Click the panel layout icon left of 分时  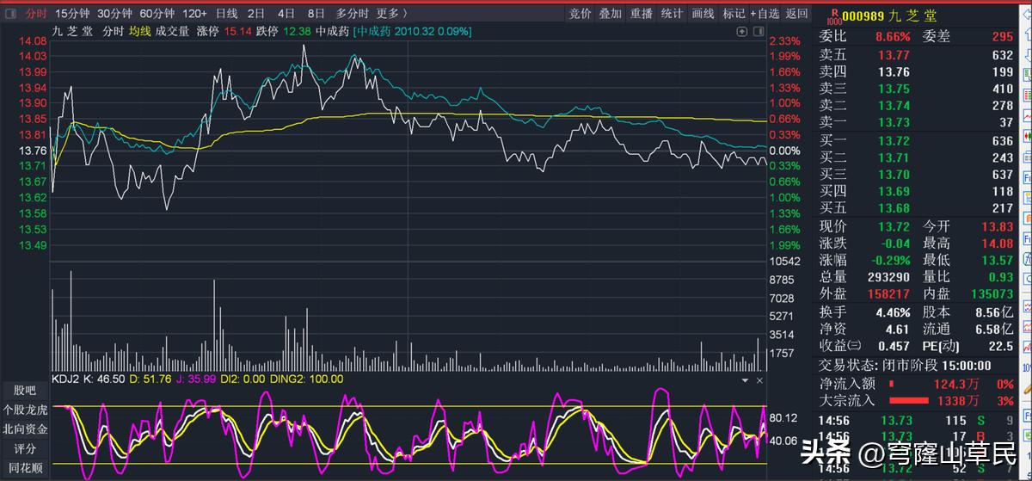[12, 14]
